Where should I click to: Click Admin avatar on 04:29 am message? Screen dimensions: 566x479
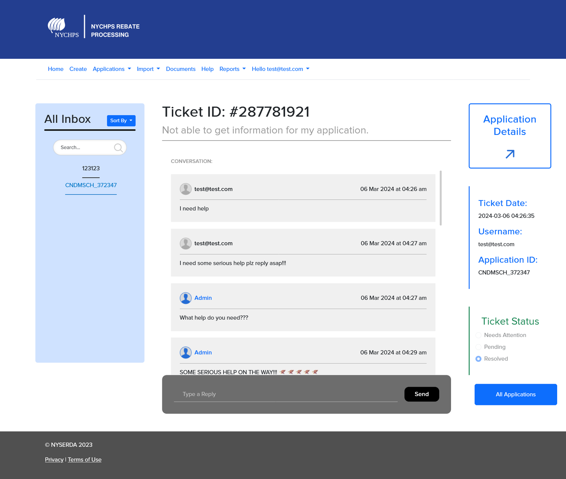point(186,353)
